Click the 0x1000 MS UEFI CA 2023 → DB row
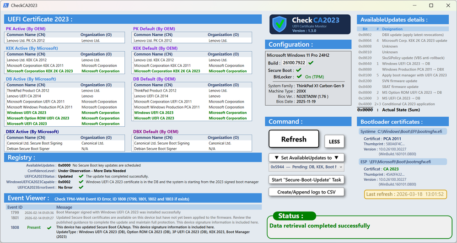Viewport: 457px width, 243px height. point(403,98)
